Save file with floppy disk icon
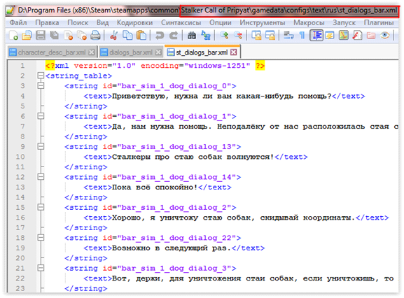404x298 pixels. tap(41, 35)
